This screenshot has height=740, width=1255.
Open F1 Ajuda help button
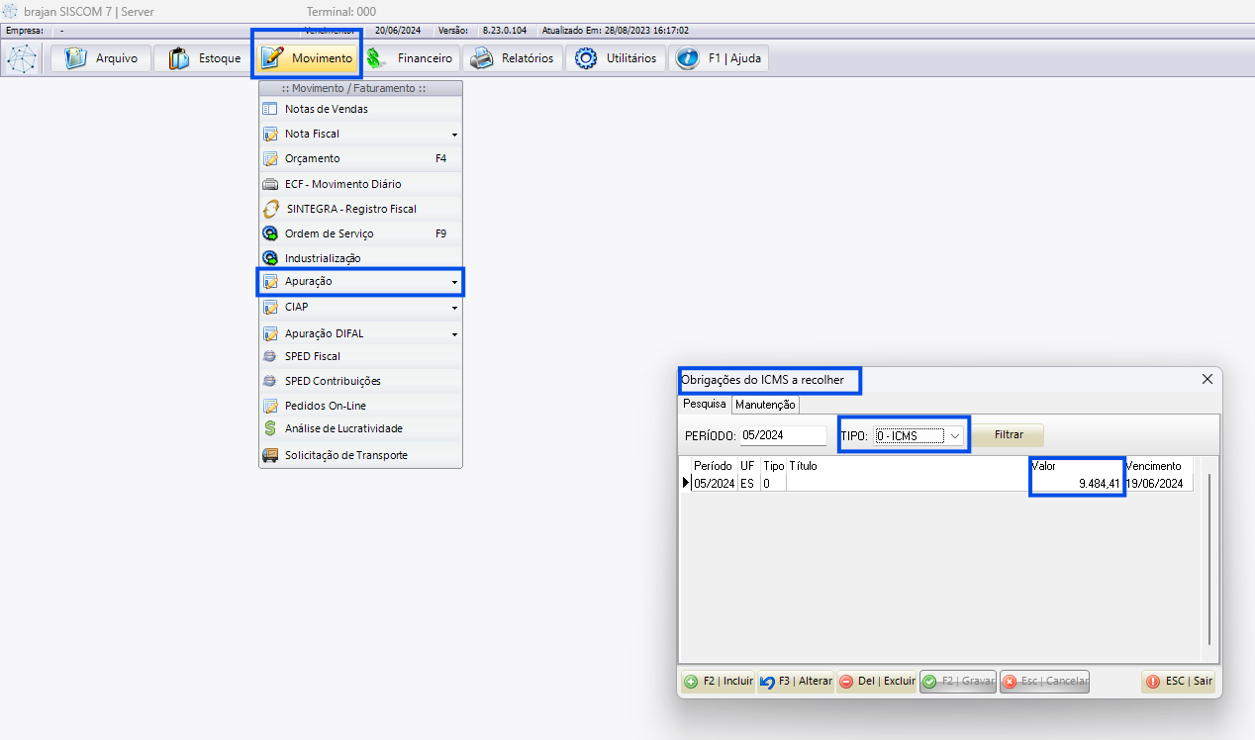coord(719,58)
